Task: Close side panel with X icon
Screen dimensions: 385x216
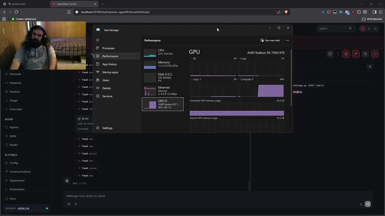Action: pos(370,67)
